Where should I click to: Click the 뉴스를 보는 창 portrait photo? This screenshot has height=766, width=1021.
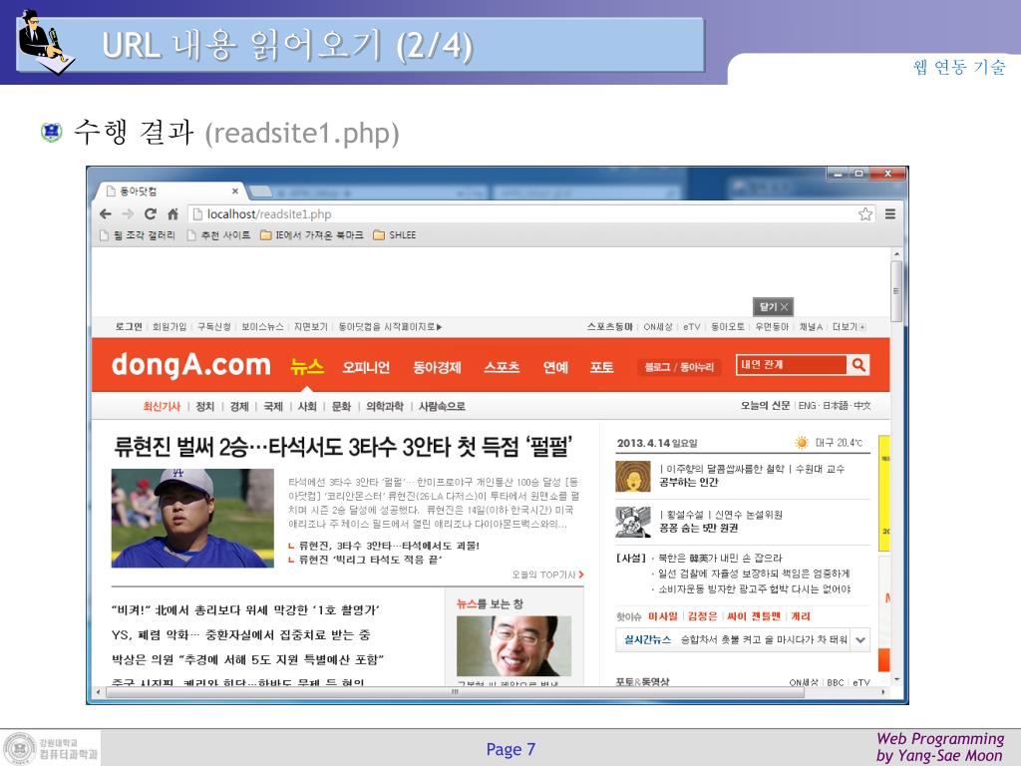513,645
